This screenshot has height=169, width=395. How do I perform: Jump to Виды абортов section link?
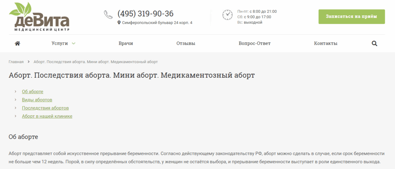(37, 100)
